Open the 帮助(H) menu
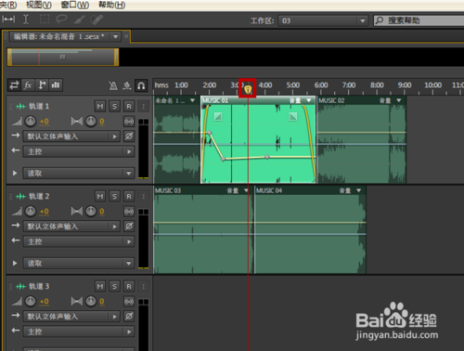 point(111,5)
